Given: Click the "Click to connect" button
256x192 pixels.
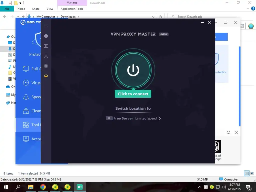Looking at the screenshot, I should 133,94.
